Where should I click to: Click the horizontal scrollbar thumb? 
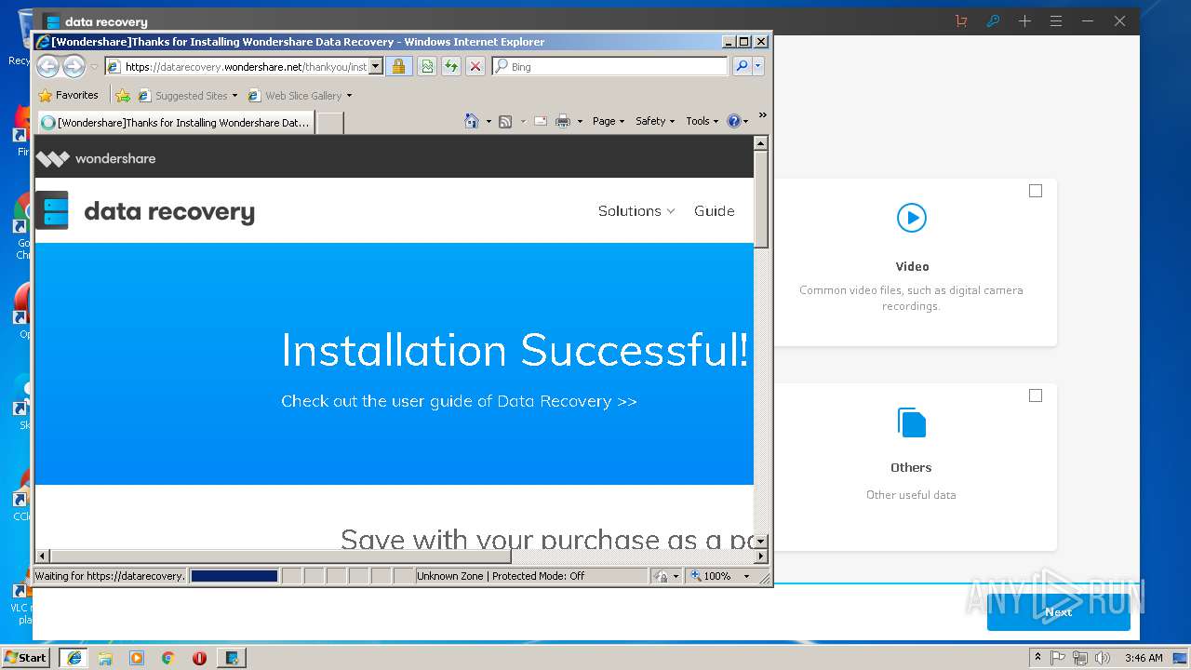pos(279,556)
